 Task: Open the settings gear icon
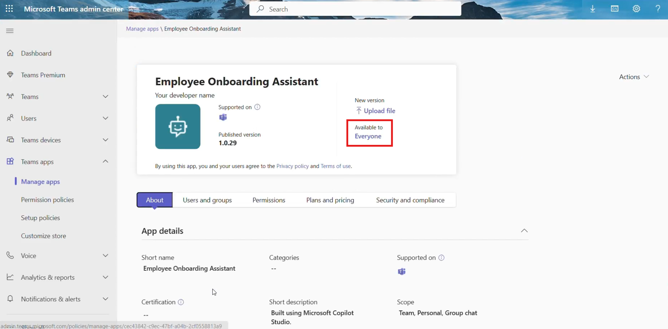point(636,9)
